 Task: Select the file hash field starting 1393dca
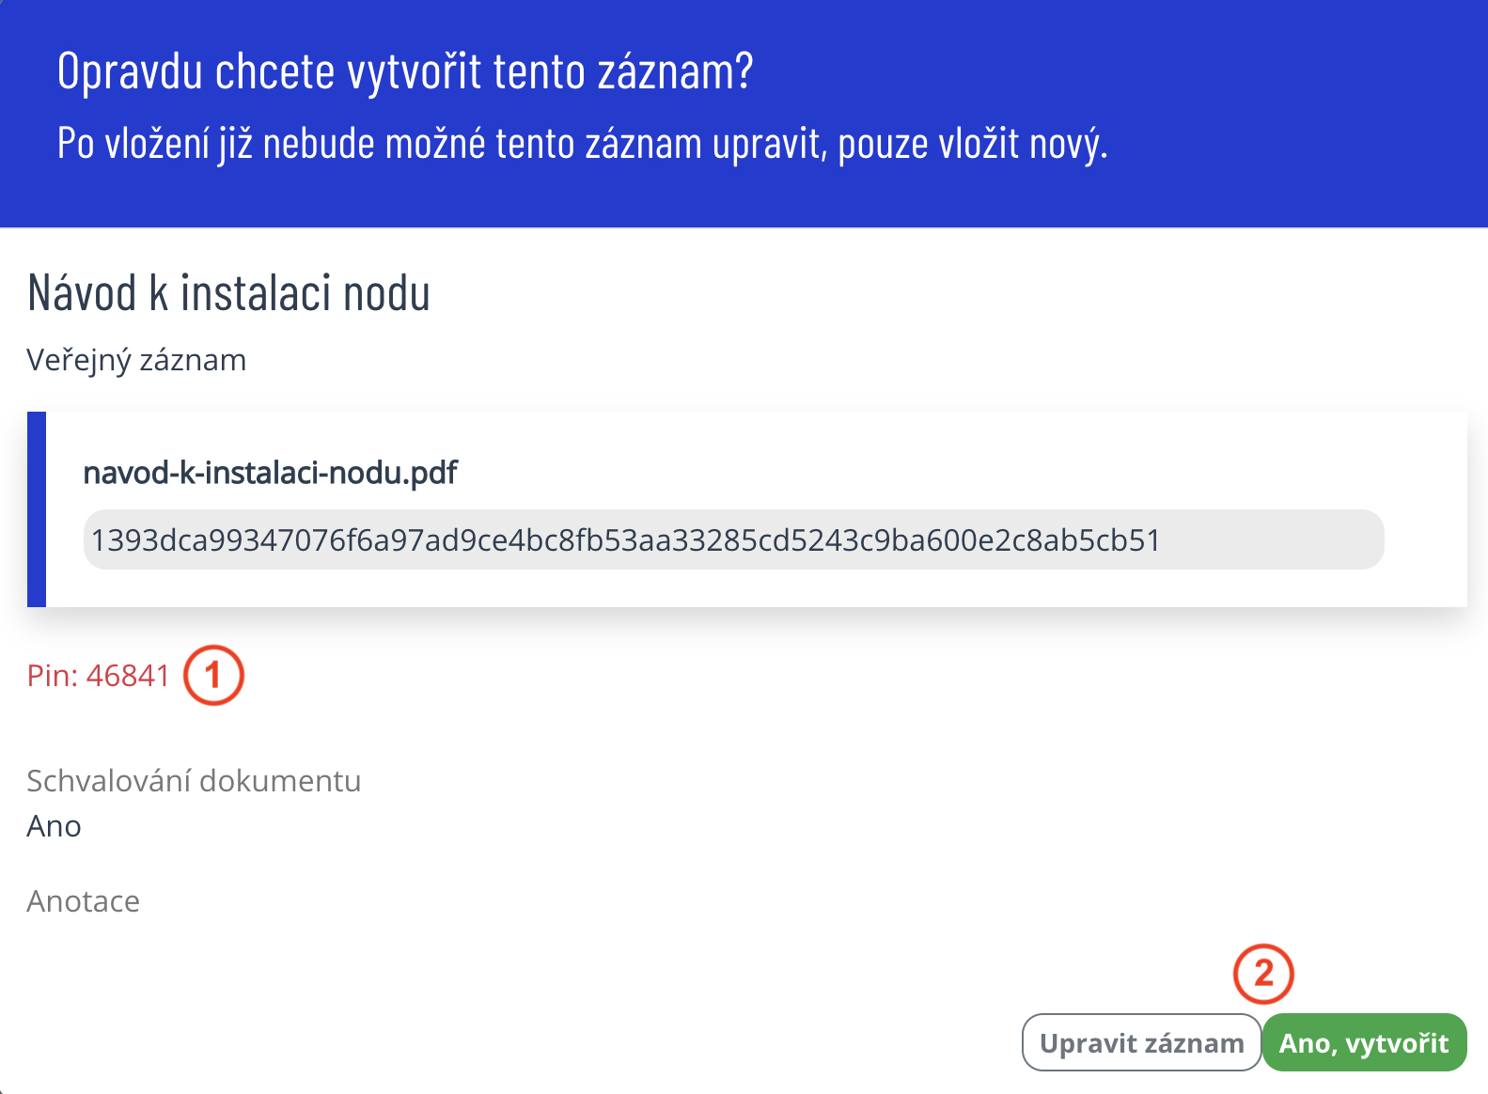tap(625, 540)
